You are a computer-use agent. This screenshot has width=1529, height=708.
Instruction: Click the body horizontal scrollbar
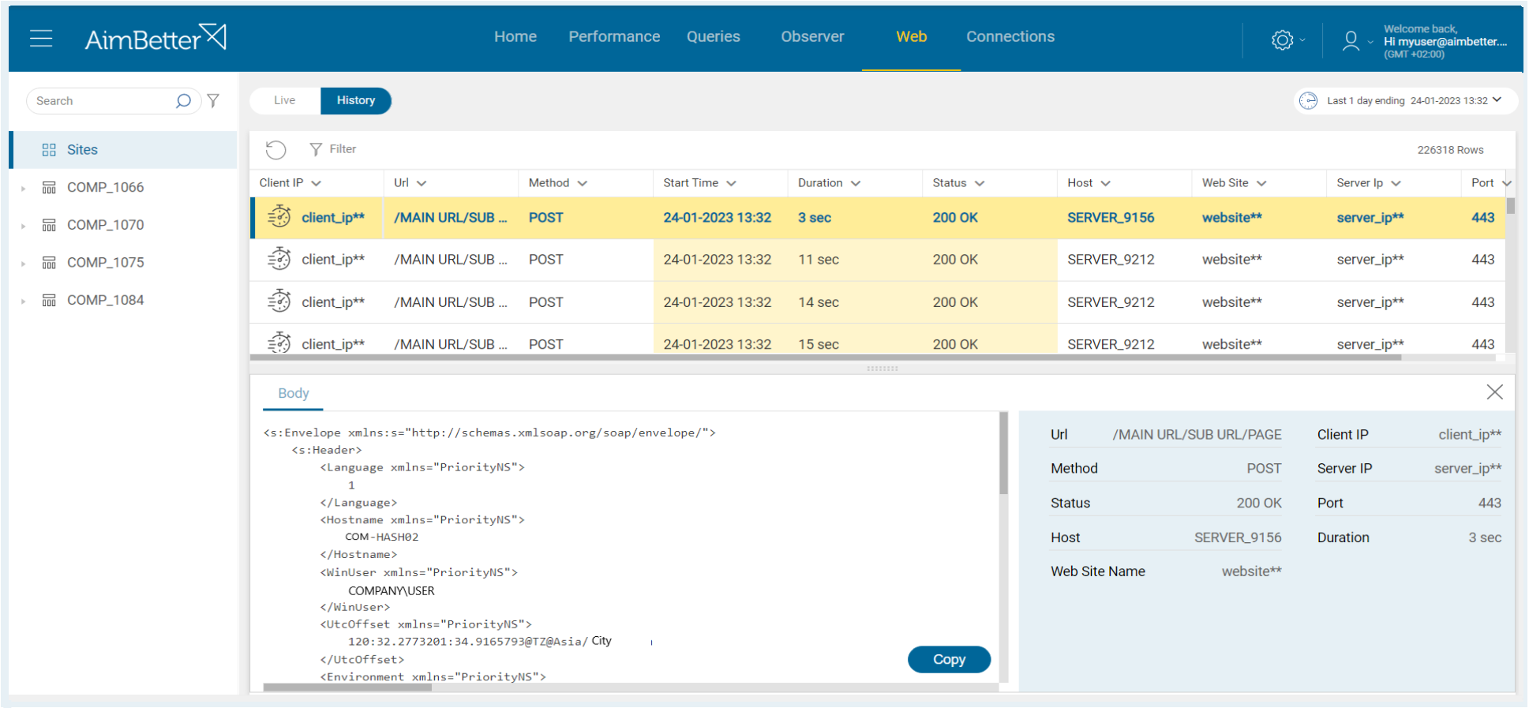pyautogui.click(x=347, y=687)
